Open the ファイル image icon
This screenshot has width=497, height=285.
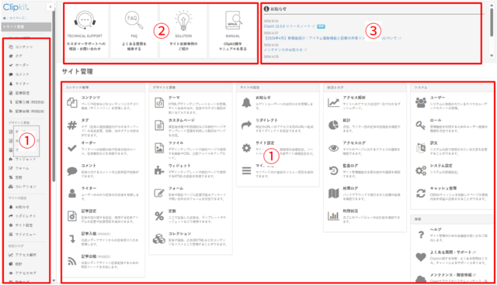[159, 148]
